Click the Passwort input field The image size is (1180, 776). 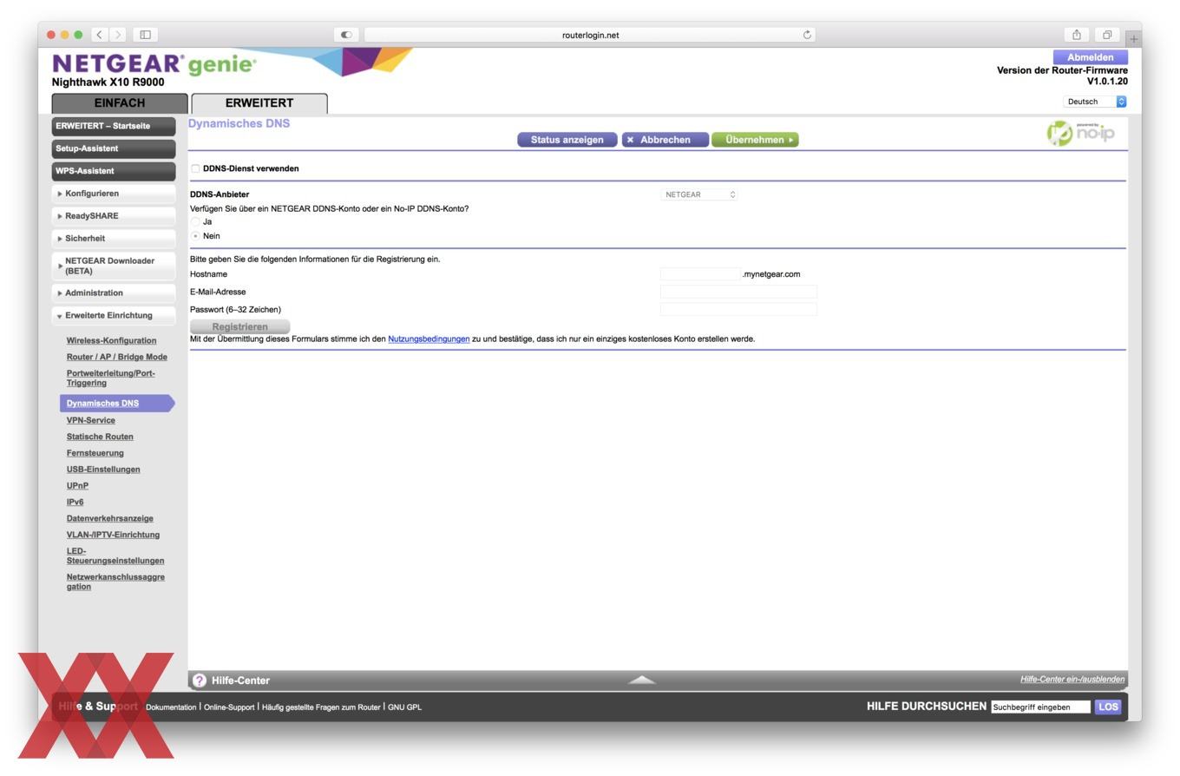[738, 309]
